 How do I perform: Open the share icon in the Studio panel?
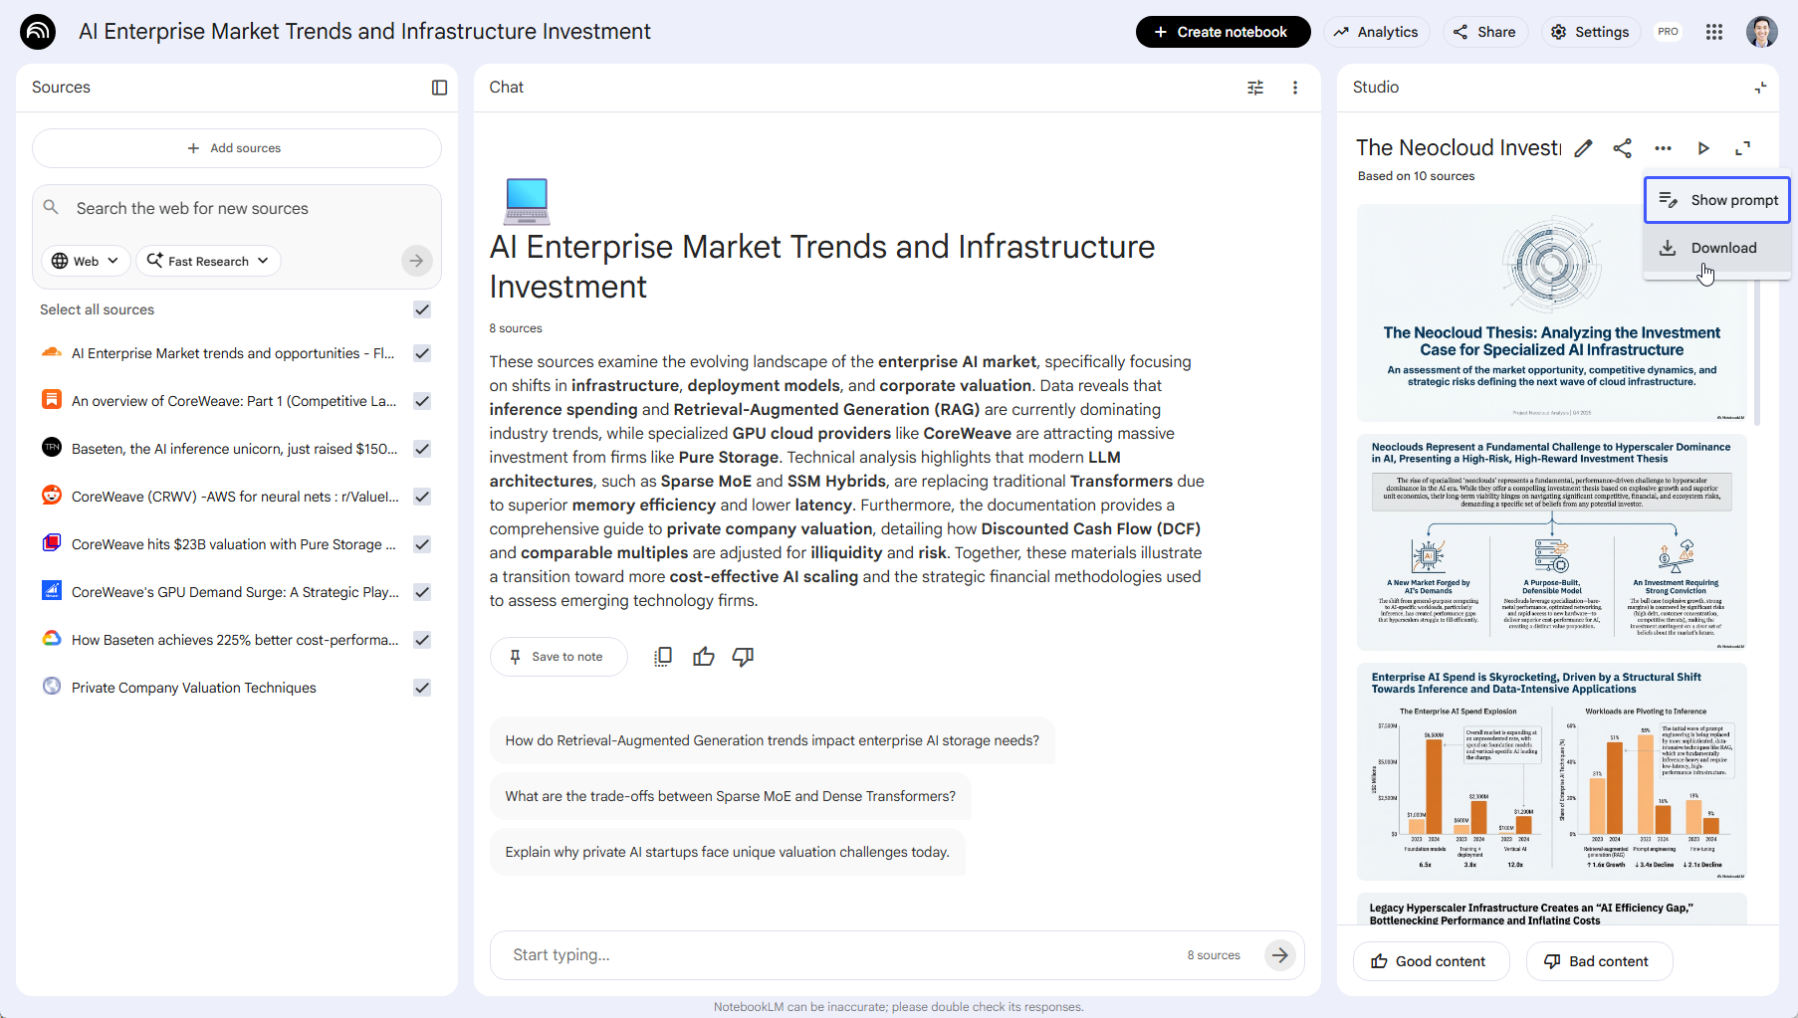coord(1623,147)
